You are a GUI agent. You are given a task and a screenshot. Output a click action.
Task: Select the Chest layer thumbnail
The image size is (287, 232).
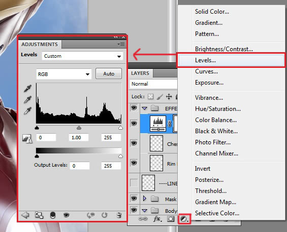156,143
